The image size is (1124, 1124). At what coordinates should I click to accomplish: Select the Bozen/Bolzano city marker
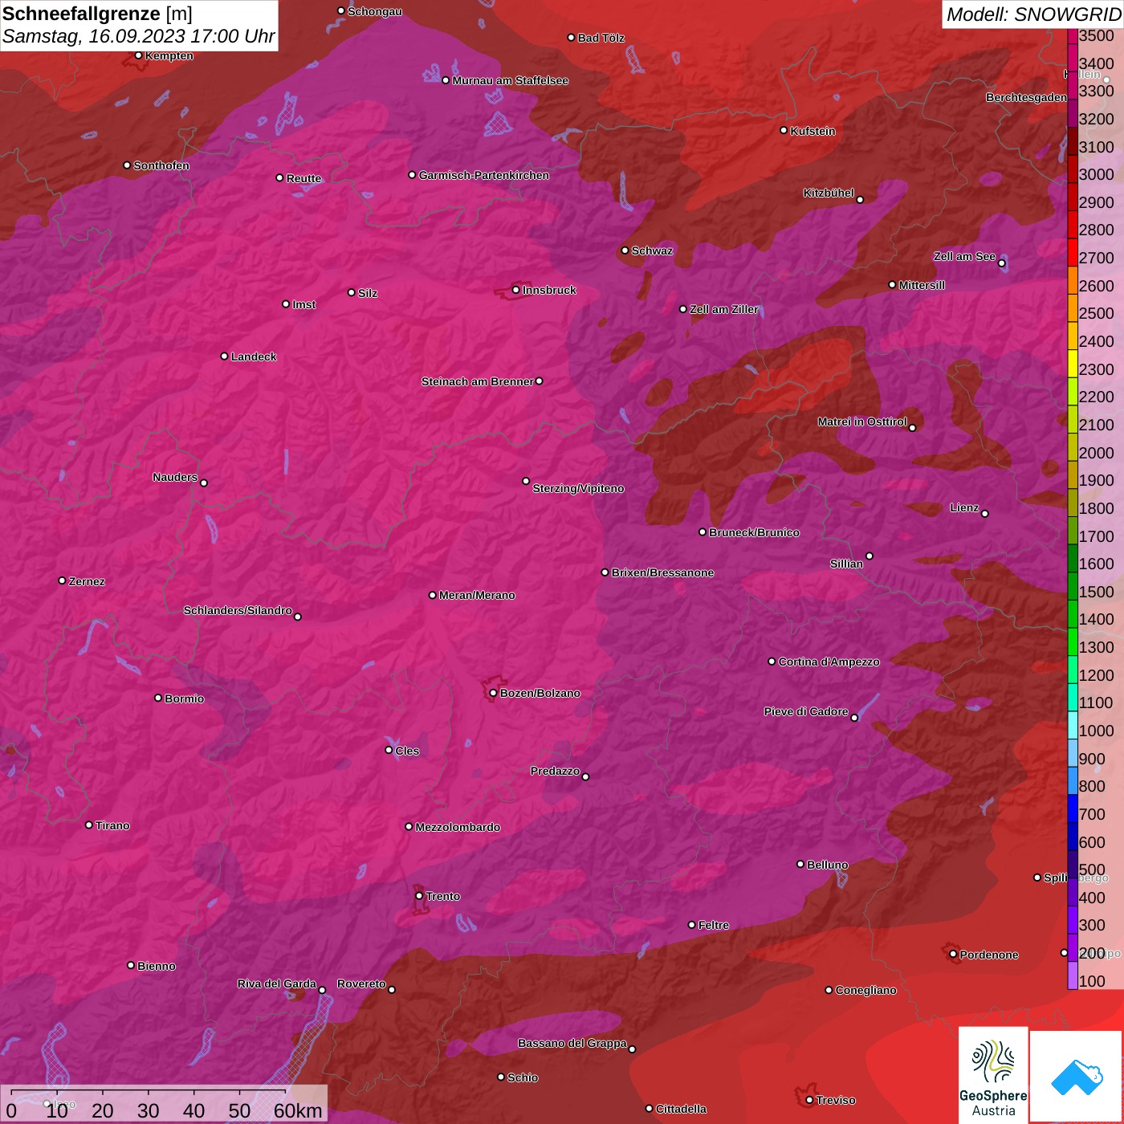(493, 693)
